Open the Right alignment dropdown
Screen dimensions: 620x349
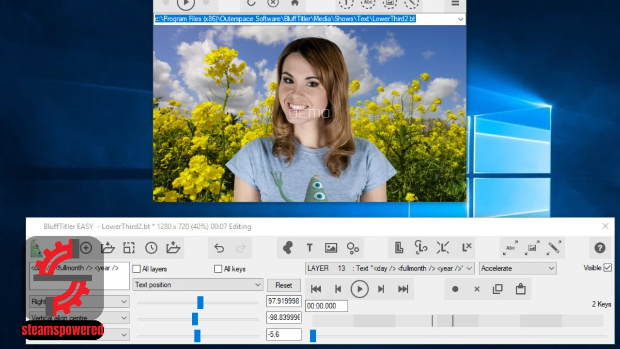click(79, 301)
